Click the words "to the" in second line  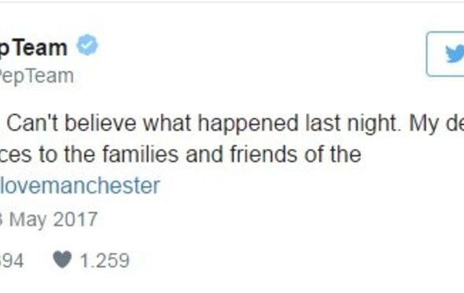pyautogui.click(x=67, y=155)
